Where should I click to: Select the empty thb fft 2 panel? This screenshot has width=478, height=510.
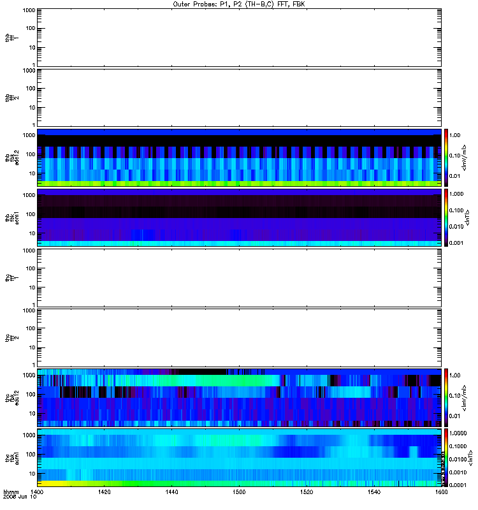[x=239, y=98]
